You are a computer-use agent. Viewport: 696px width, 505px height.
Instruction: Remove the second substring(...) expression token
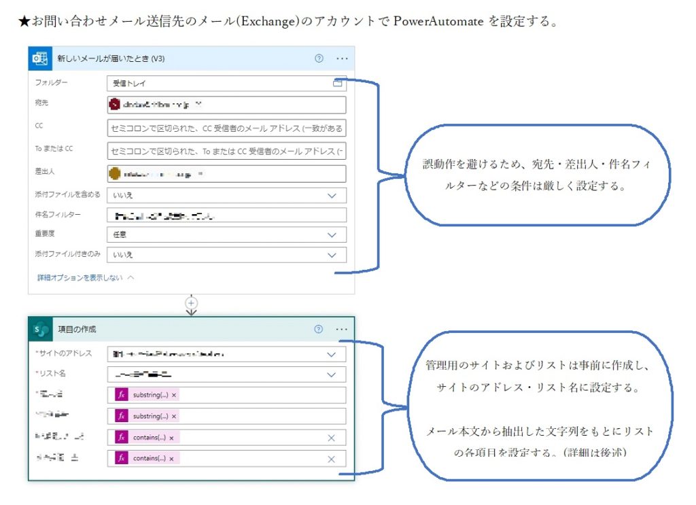(x=174, y=416)
